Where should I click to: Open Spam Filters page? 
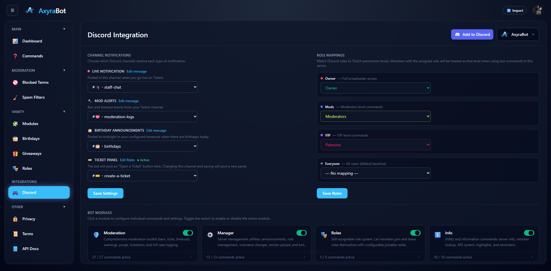(x=39, y=97)
